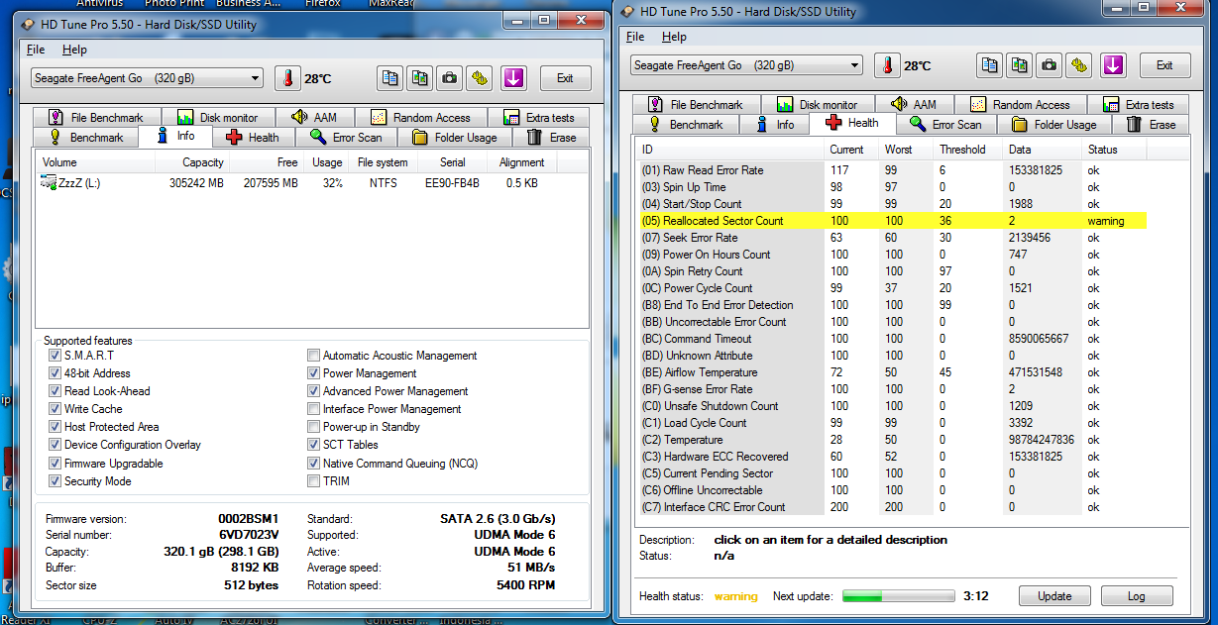Copy screenshot to clipboard in Info-tab window
The image size is (1218, 625).
pos(420,78)
